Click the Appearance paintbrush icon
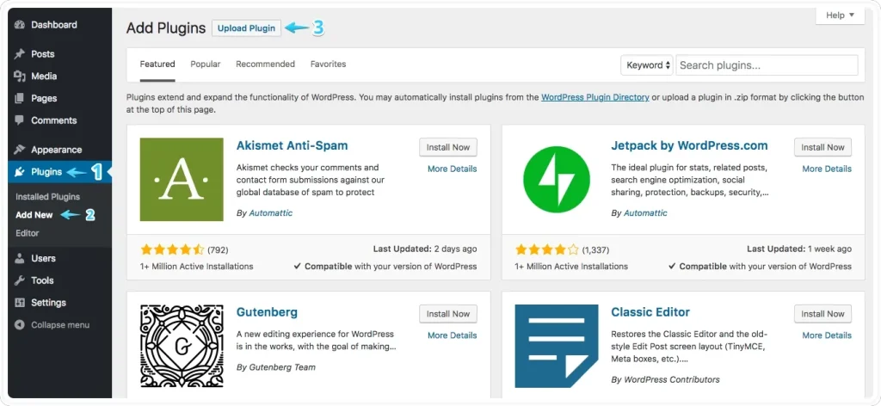 (21, 150)
